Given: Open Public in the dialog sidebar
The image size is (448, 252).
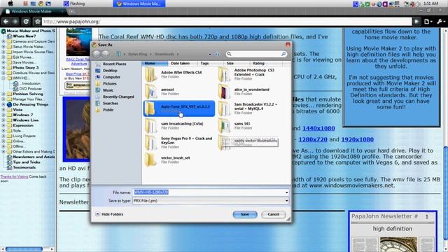Looking at the screenshot, I should coord(108,110).
